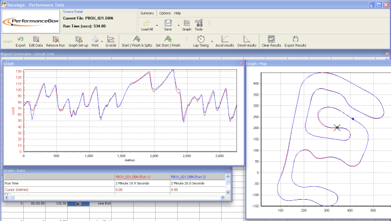The image size is (391, 221).
Task: Close the Graph speed panel
Action: click(x=241, y=64)
